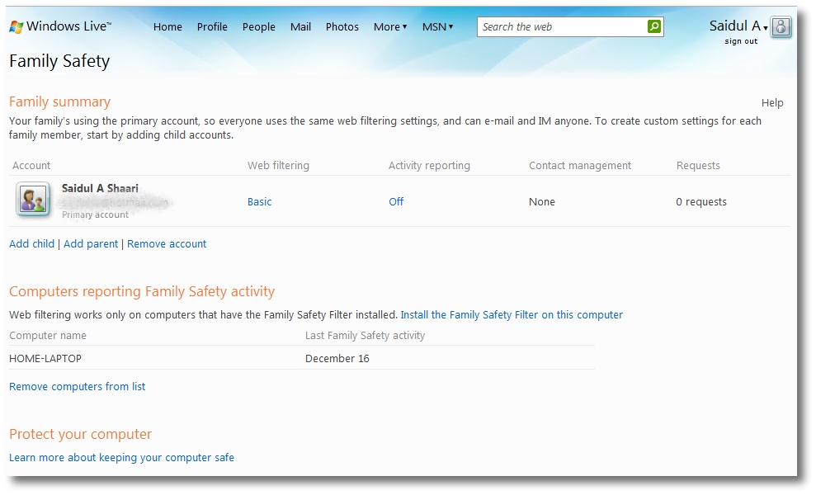This screenshot has height=495, width=816.
Task: Open the People section
Action: tap(258, 26)
